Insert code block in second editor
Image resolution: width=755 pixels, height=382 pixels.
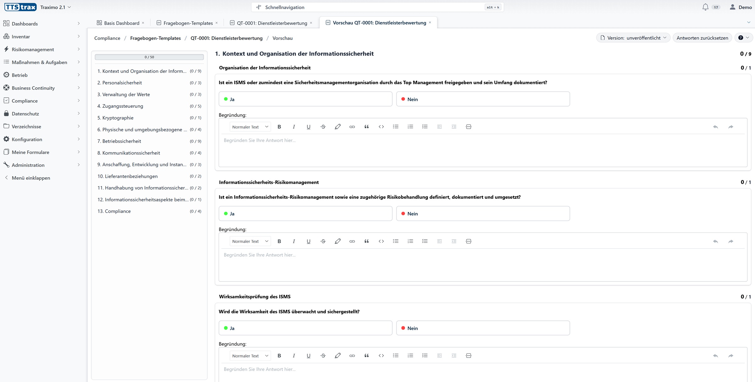381,241
